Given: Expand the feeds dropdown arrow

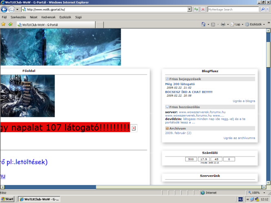Looking at the screenshot, I should pos(218,24).
